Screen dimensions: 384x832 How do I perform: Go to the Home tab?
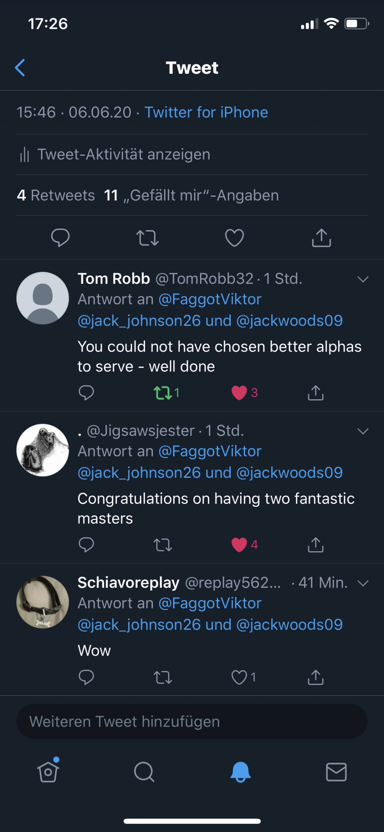point(48,772)
